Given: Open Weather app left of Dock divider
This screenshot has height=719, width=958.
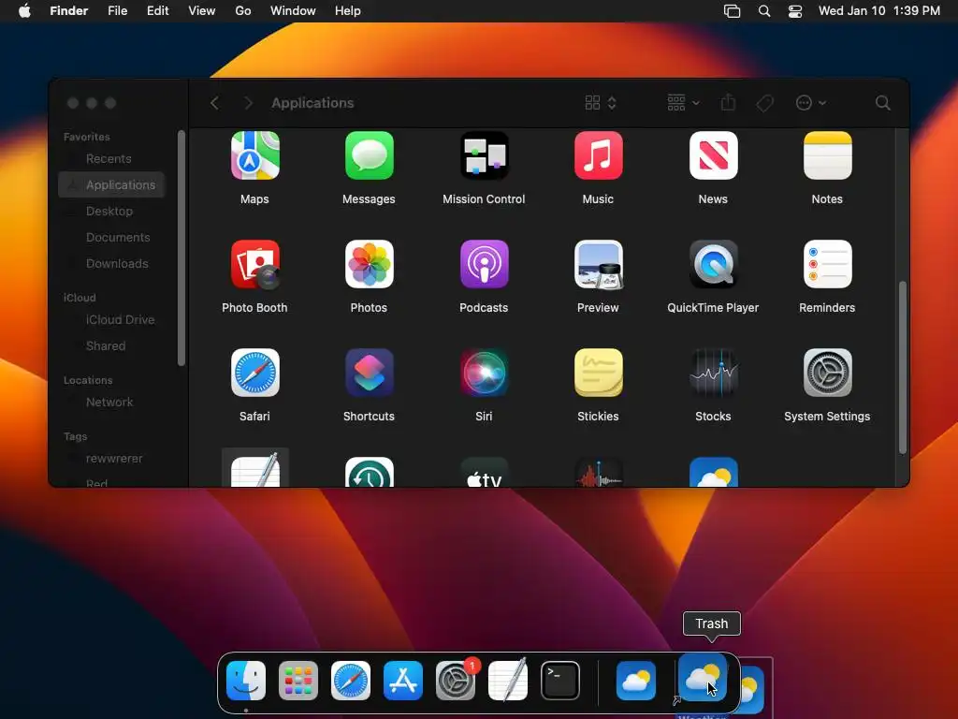Looking at the screenshot, I should [636, 681].
